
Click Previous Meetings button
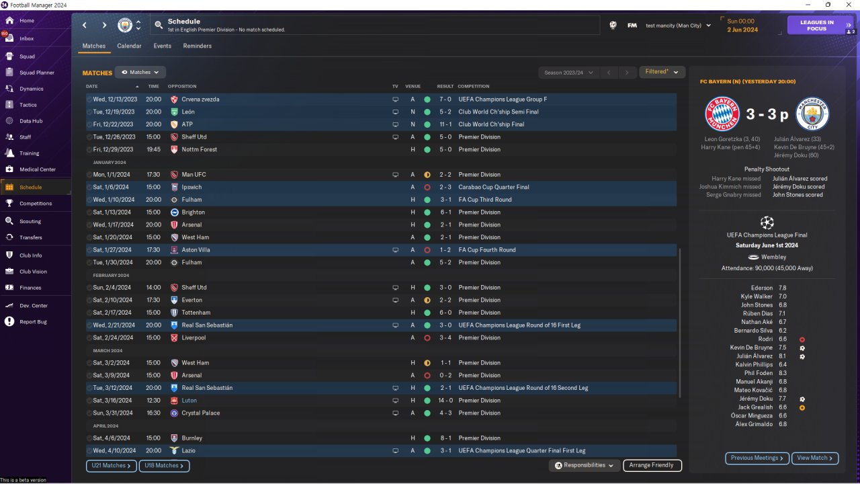[757, 458]
